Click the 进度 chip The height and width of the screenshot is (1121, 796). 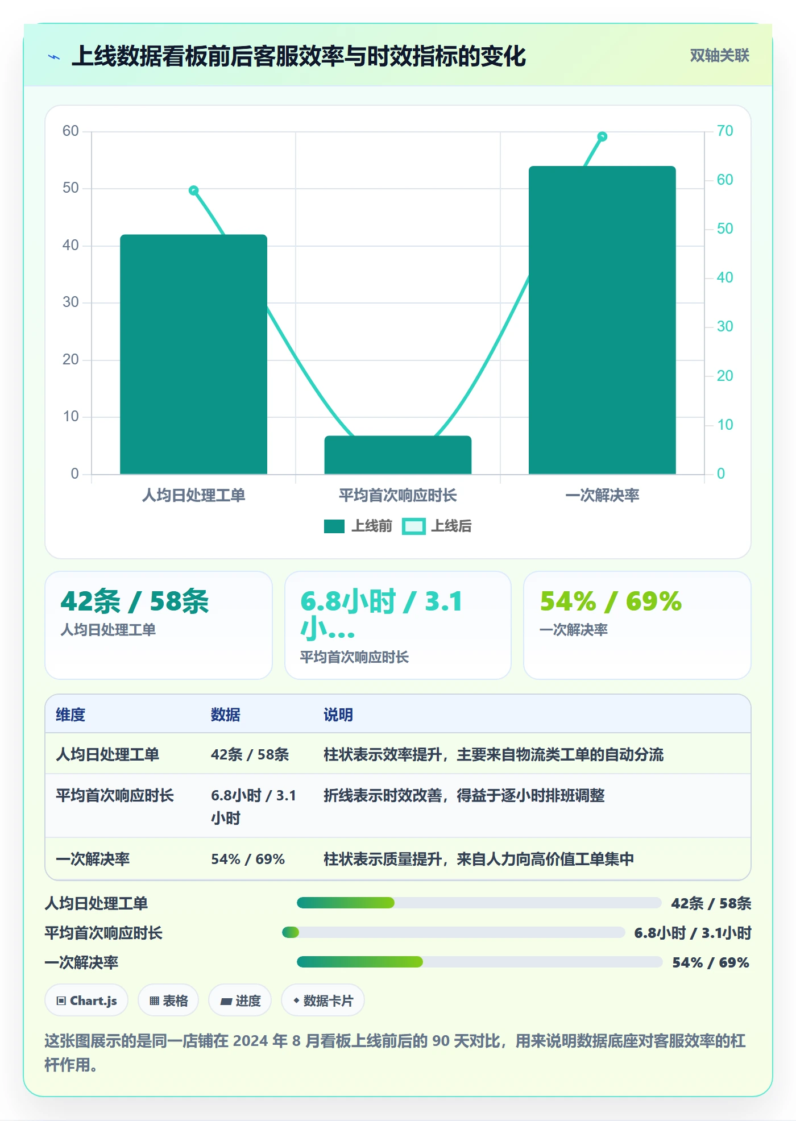point(240,1000)
